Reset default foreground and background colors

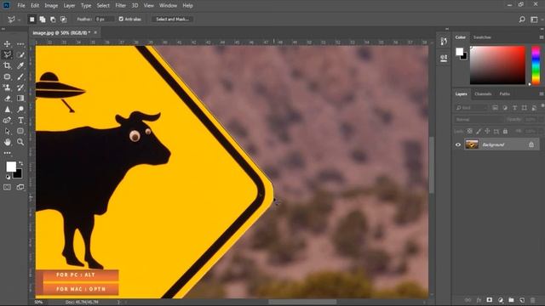[8, 177]
